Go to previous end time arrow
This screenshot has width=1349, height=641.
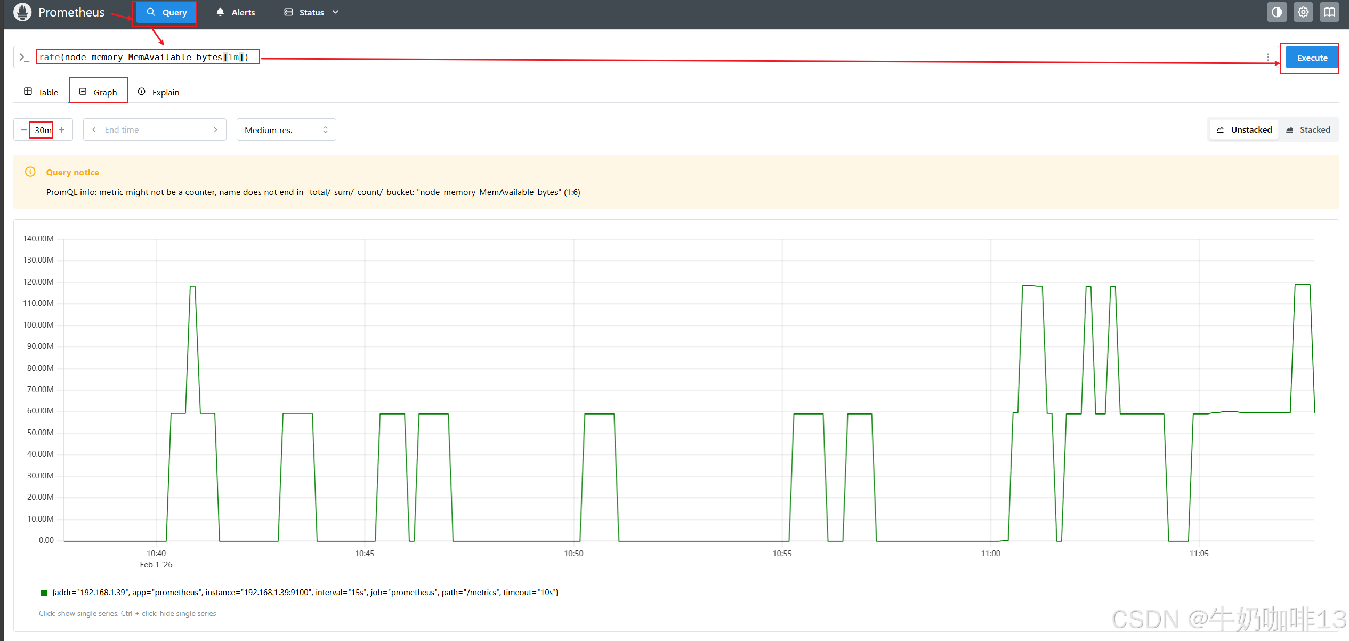[94, 129]
